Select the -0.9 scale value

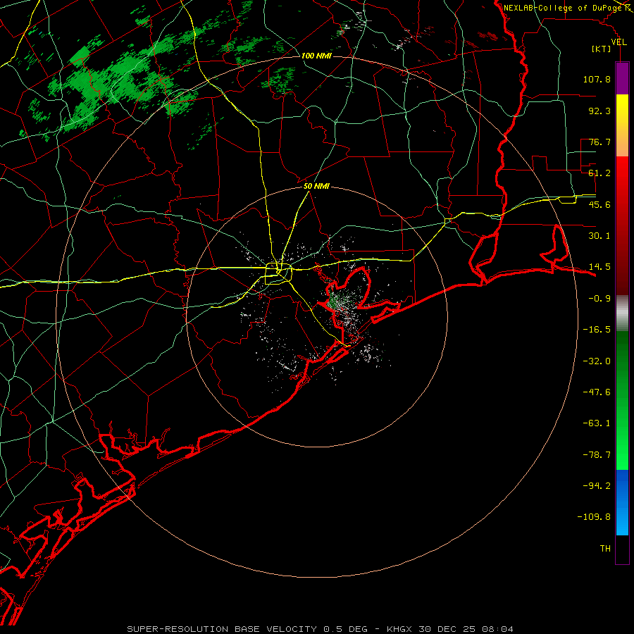click(x=599, y=299)
